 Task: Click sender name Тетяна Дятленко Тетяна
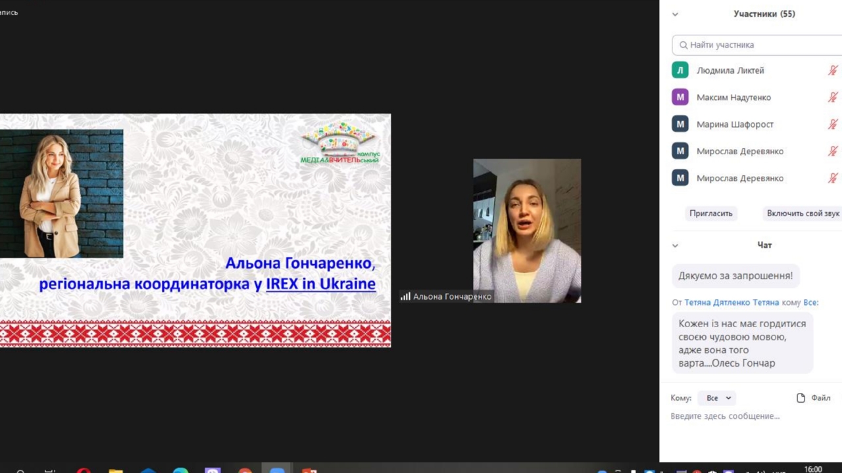point(731,302)
